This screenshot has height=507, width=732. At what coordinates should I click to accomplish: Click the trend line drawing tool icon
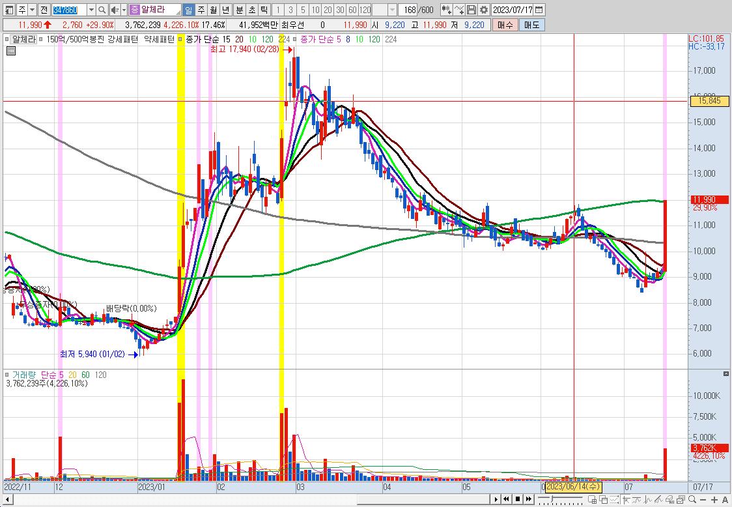(x=658, y=499)
